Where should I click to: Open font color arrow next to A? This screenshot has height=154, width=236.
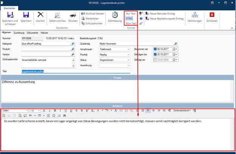pos(102,111)
